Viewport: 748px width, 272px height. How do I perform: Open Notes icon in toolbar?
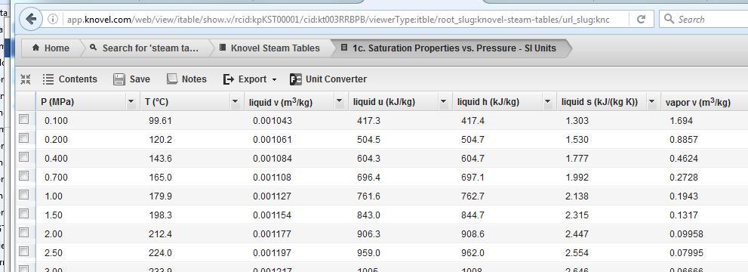[x=172, y=79]
